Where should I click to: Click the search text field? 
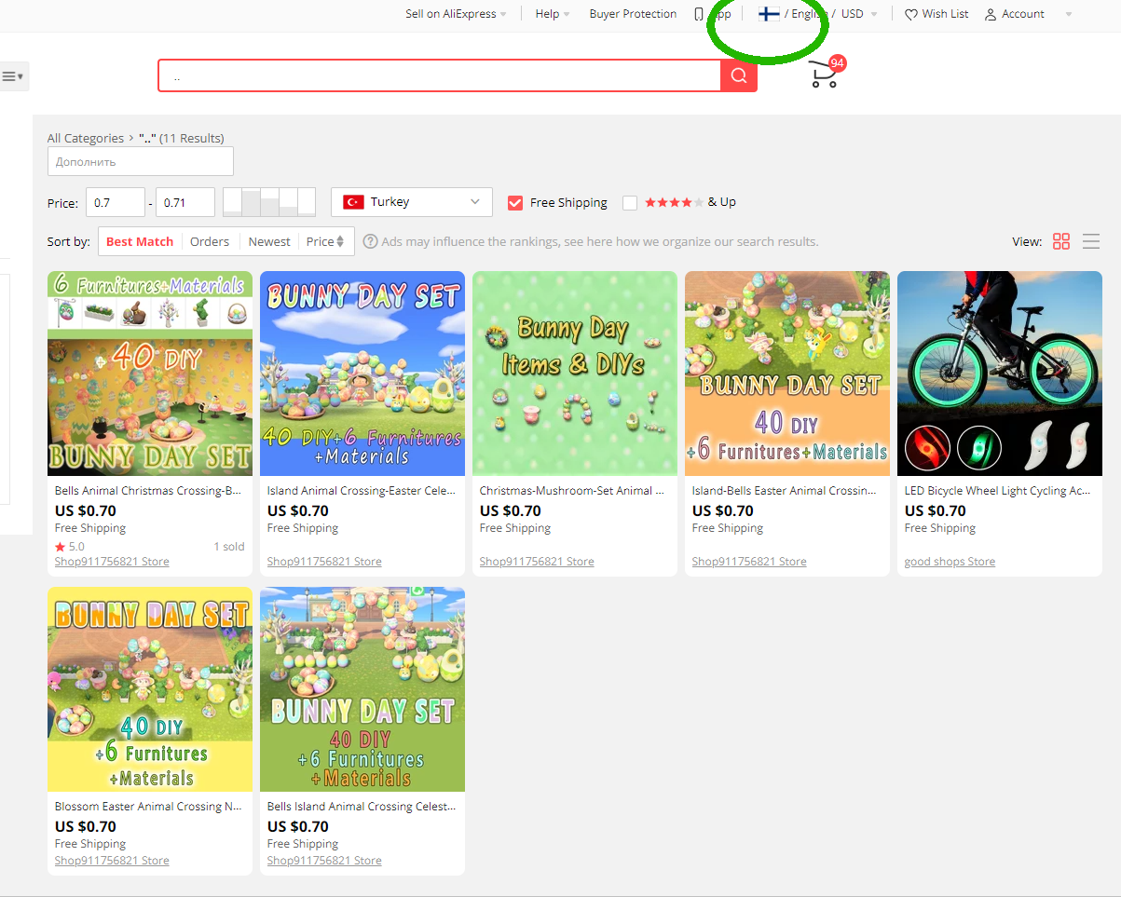point(440,75)
